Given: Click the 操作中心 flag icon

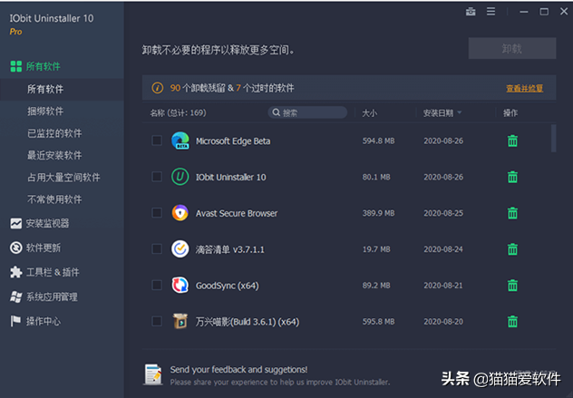Looking at the screenshot, I should point(15,321).
